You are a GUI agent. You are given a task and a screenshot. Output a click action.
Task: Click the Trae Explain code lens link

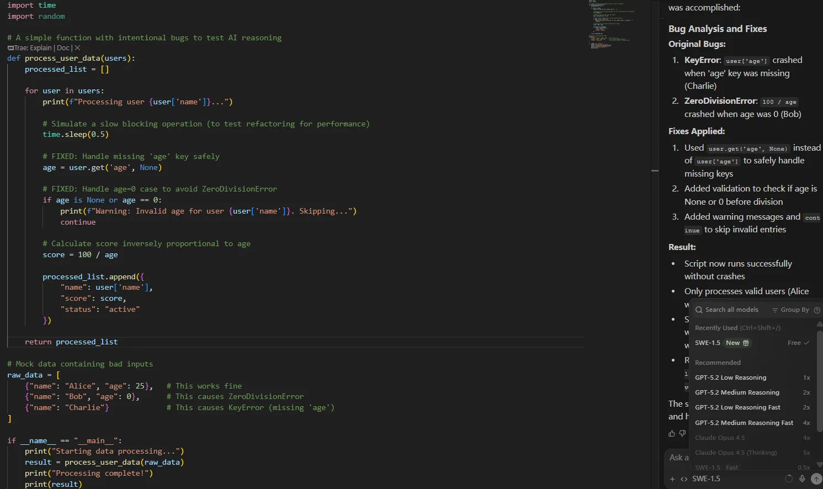click(x=40, y=48)
